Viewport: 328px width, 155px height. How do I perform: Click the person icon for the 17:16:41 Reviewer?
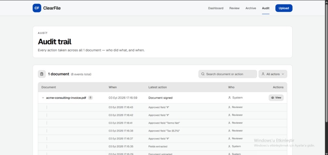point(229,123)
